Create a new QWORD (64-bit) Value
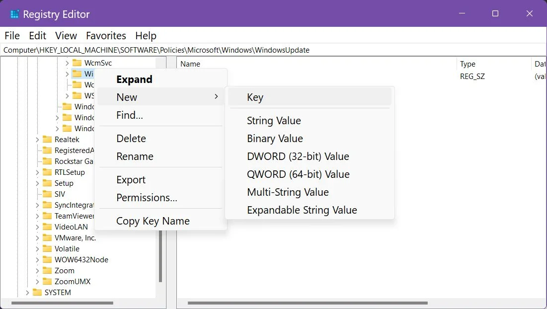This screenshot has height=309, width=547. pos(310,174)
